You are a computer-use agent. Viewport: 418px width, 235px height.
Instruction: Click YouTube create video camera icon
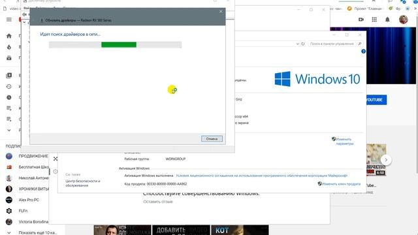click(361, 20)
